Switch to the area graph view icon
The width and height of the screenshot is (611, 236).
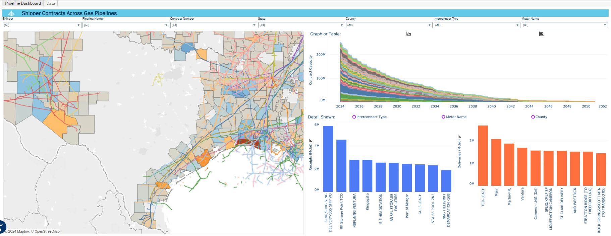click(x=408, y=34)
